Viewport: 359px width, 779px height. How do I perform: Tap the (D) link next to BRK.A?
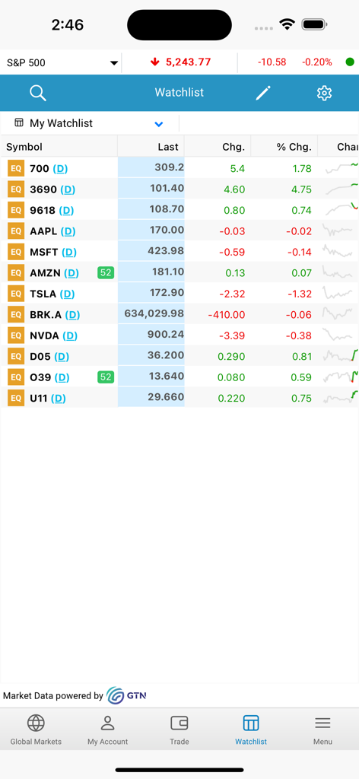pos(72,315)
